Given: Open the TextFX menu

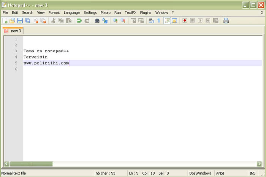Looking at the screenshot, I should pyautogui.click(x=130, y=13).
